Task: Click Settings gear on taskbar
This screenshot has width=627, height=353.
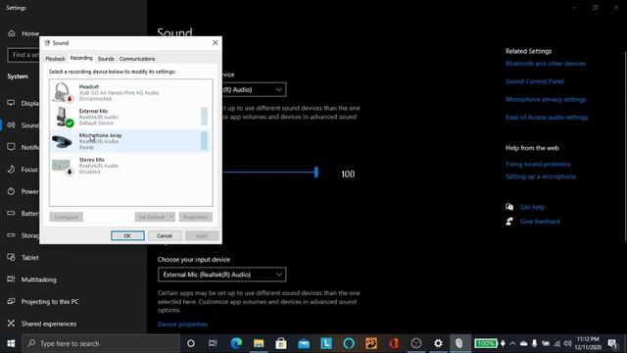Action: (438, 343)
